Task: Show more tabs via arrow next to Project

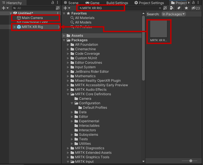Action: click(189, 3)
